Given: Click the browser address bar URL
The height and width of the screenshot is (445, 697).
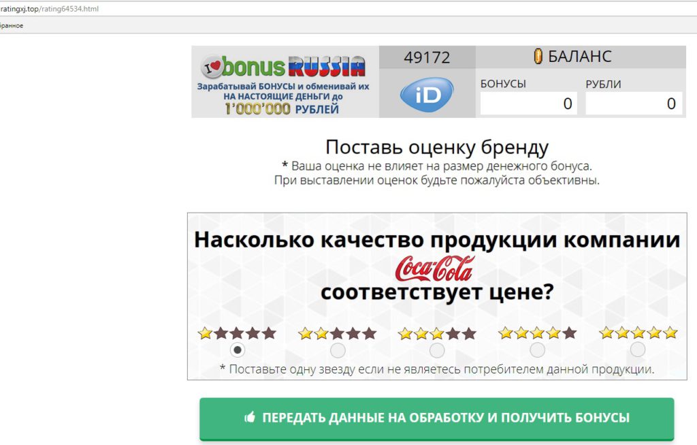Looking at the screenshot, I should 49,9.
